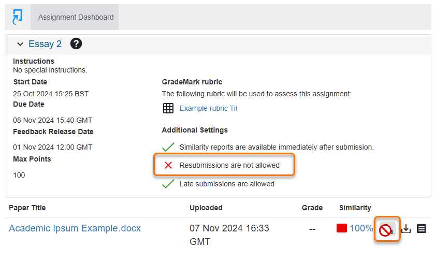Image resolution: width=435 pixels, height=263 pixels.
Task: Click the Grade column header
Action: coord(312,208)
